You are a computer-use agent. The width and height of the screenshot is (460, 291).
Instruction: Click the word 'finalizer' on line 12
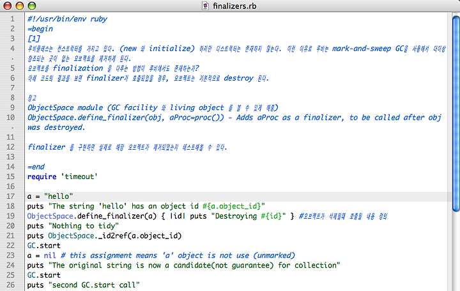[47, 147]
